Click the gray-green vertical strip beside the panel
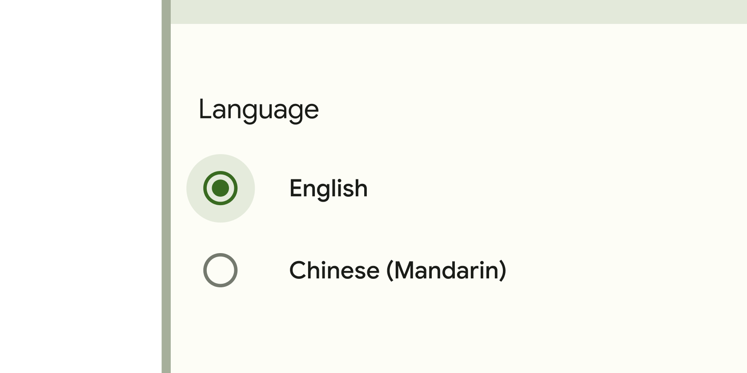The image size is (747, 373). (x=166, y=186)
